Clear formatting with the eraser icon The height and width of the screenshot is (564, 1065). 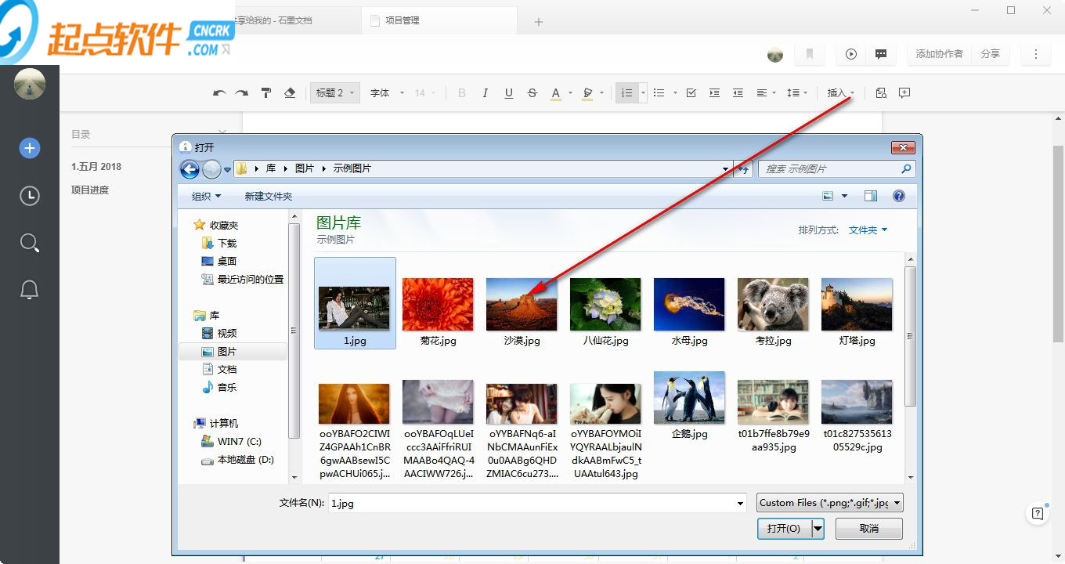point(290,93)
